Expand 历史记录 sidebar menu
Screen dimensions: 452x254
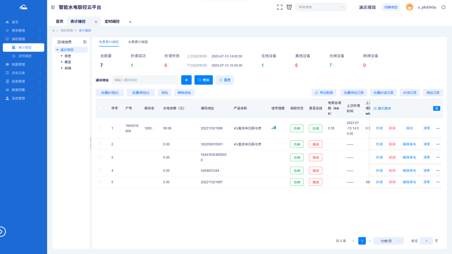pos(23,73)
